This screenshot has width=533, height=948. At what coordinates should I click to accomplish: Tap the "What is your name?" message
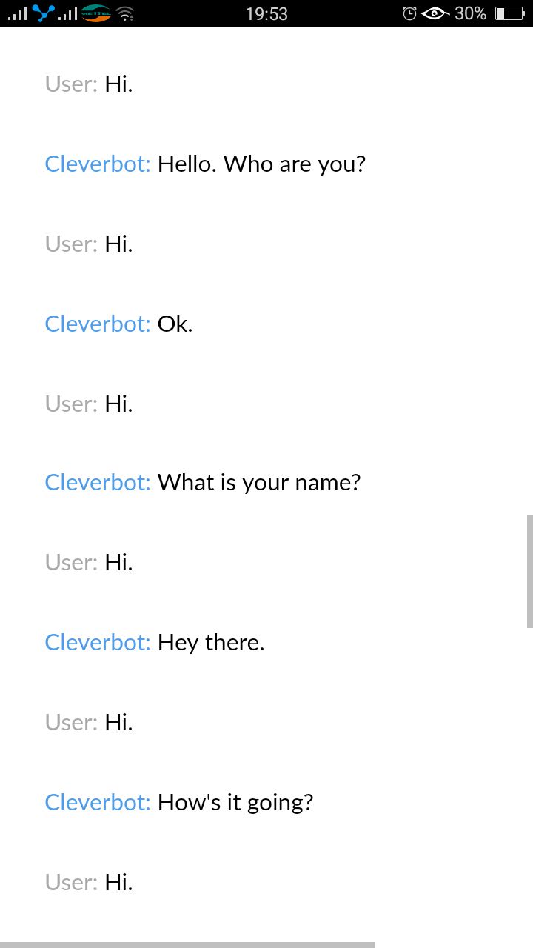click(x=259, y=483)
